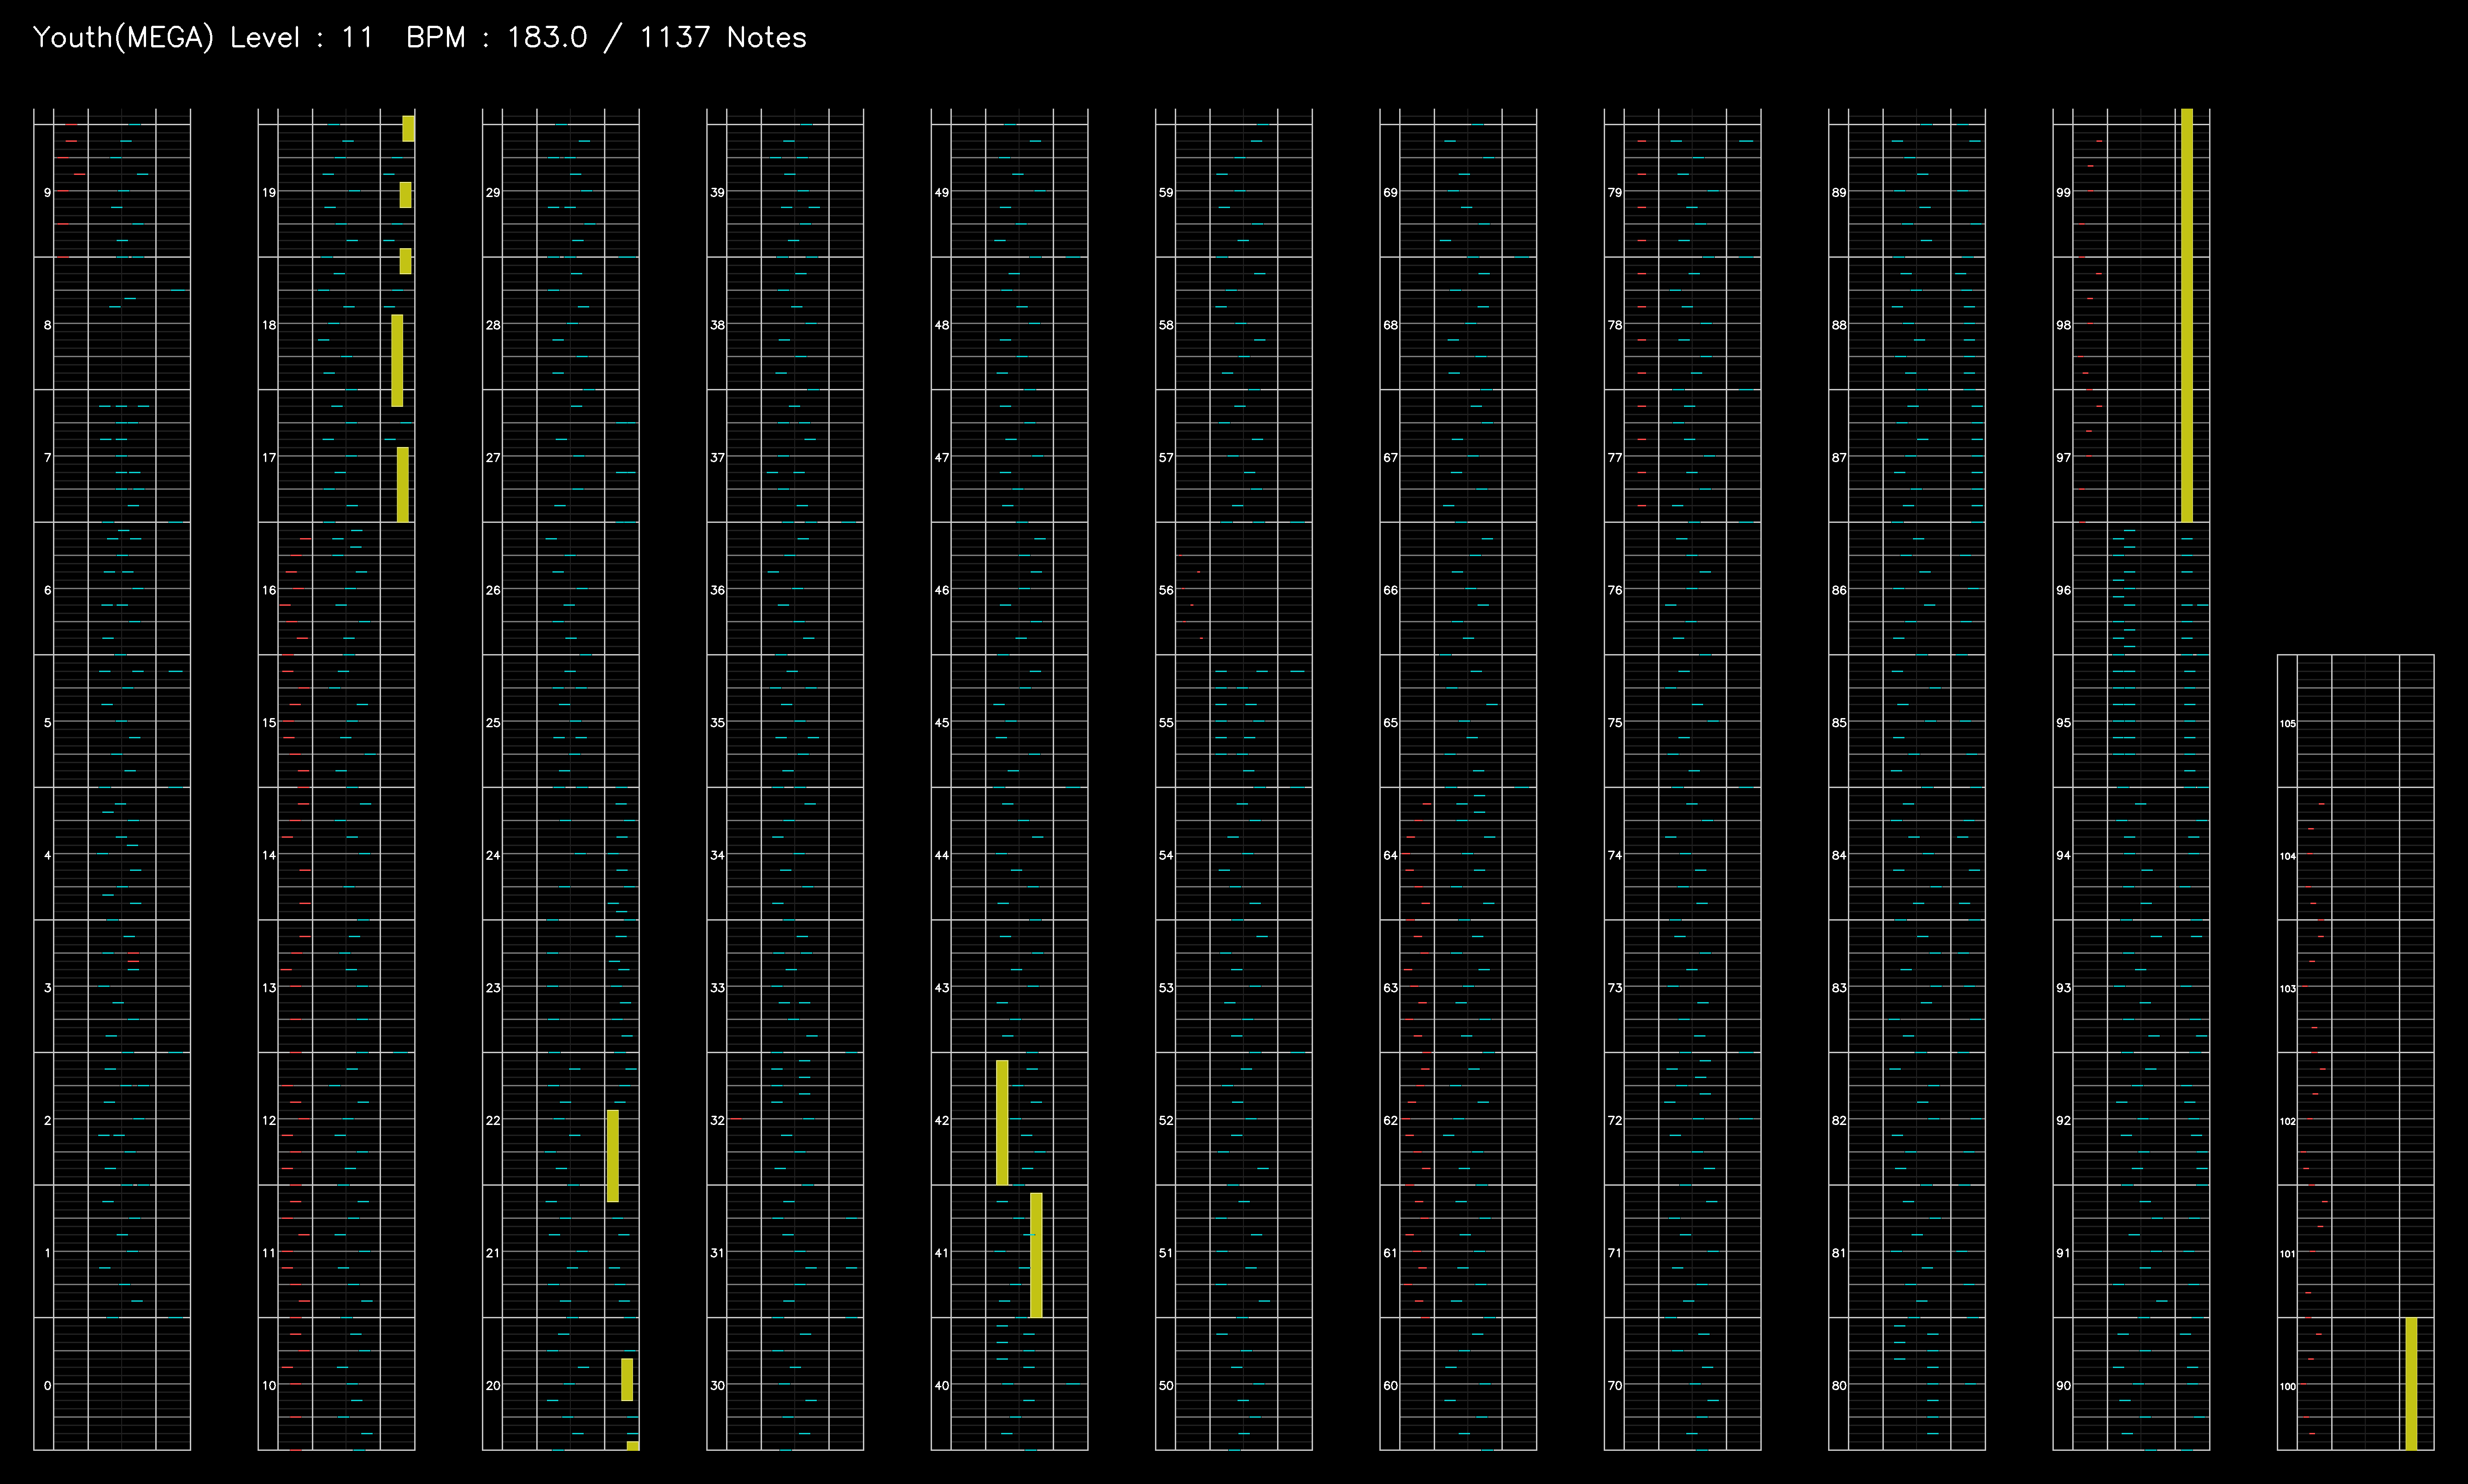The image size is (2468, 1484).
Task: Click the yellow hold note in measure 18
Action: coord(397,360)
